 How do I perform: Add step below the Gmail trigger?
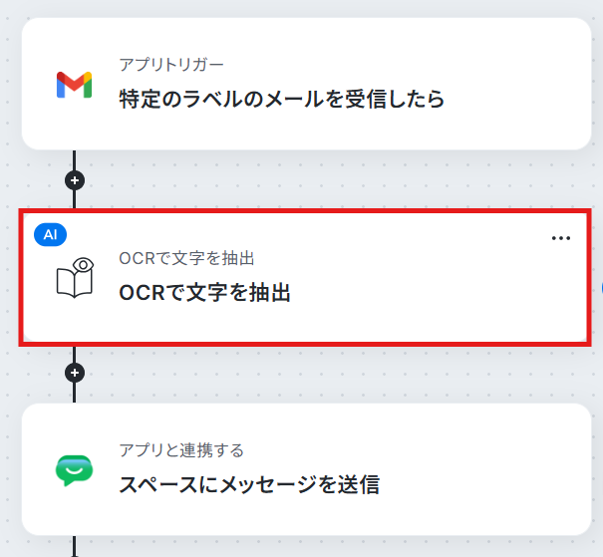(x=75, y=180)
